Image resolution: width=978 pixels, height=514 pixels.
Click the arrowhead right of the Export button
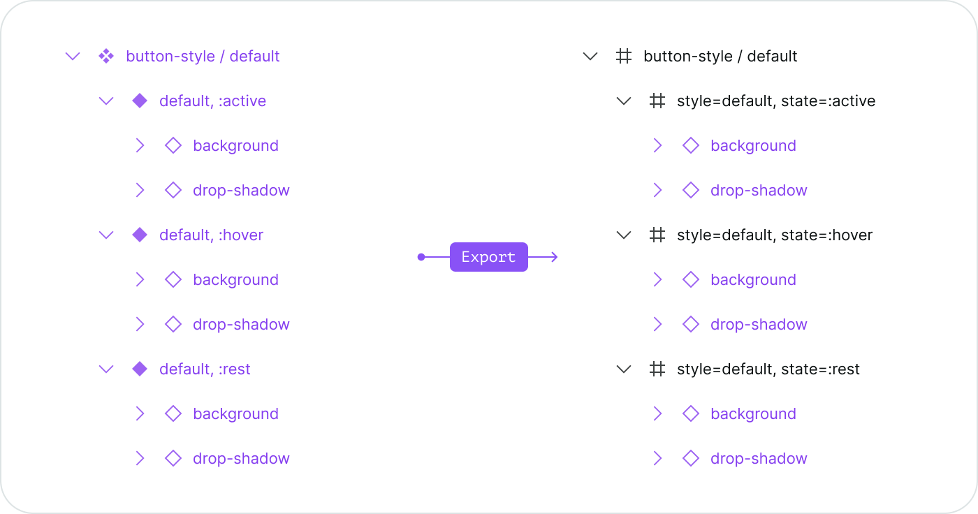click(x=553, y=258)
